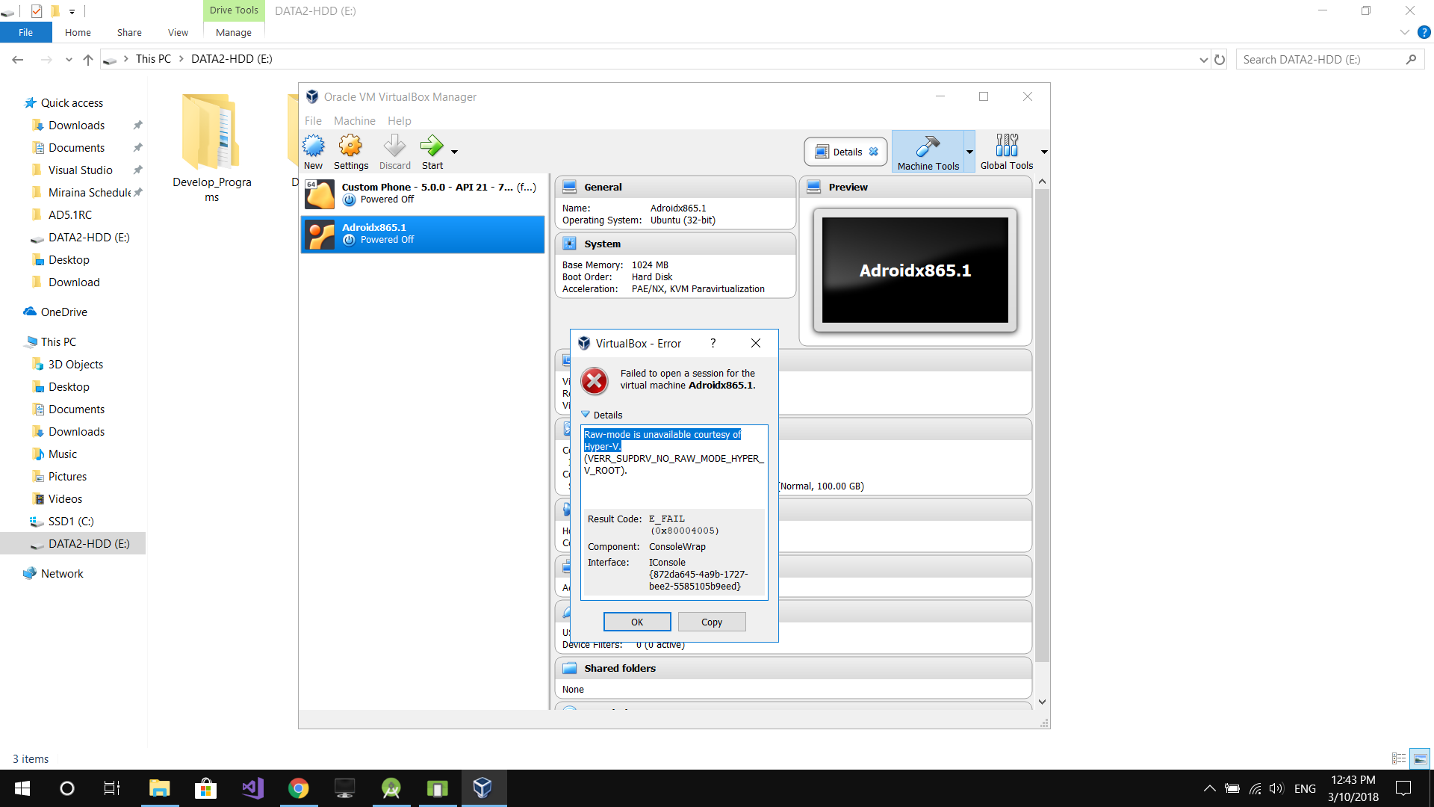Click the Preview section header
This screenshot has height=807, width=1434.
[x=915, y=187]
